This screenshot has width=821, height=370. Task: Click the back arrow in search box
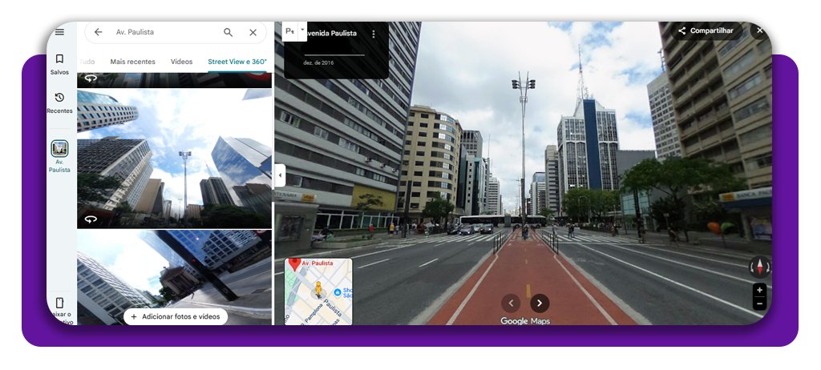98,32
